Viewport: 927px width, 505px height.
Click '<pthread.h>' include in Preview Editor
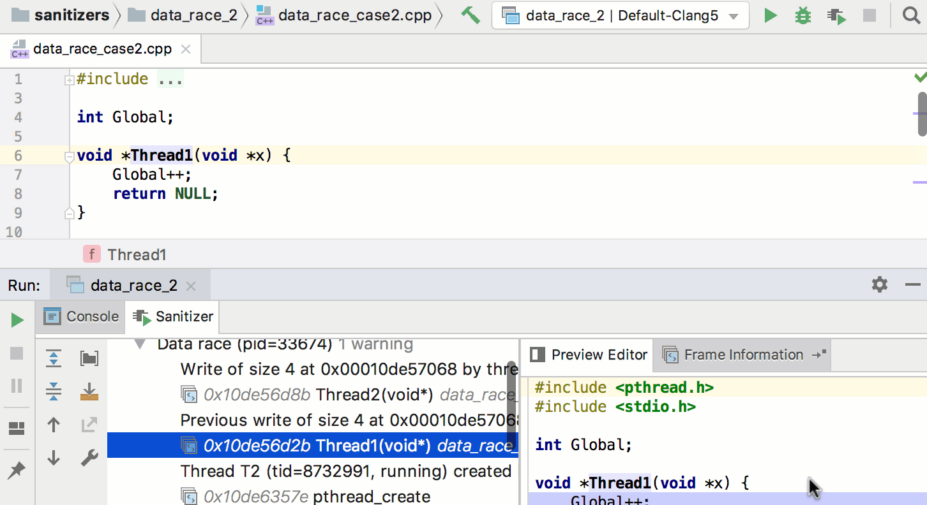point(665,388)
